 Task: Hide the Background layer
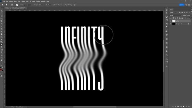(170, 24)
